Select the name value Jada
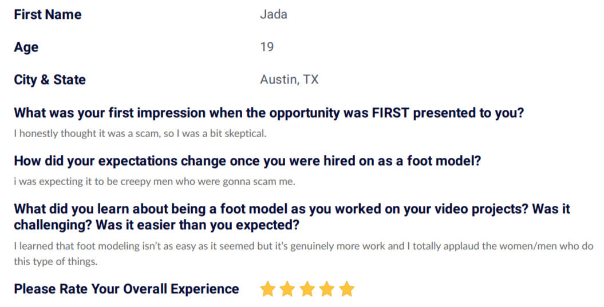Viewport: 604px width, 307px height. [x=274, y=15]
